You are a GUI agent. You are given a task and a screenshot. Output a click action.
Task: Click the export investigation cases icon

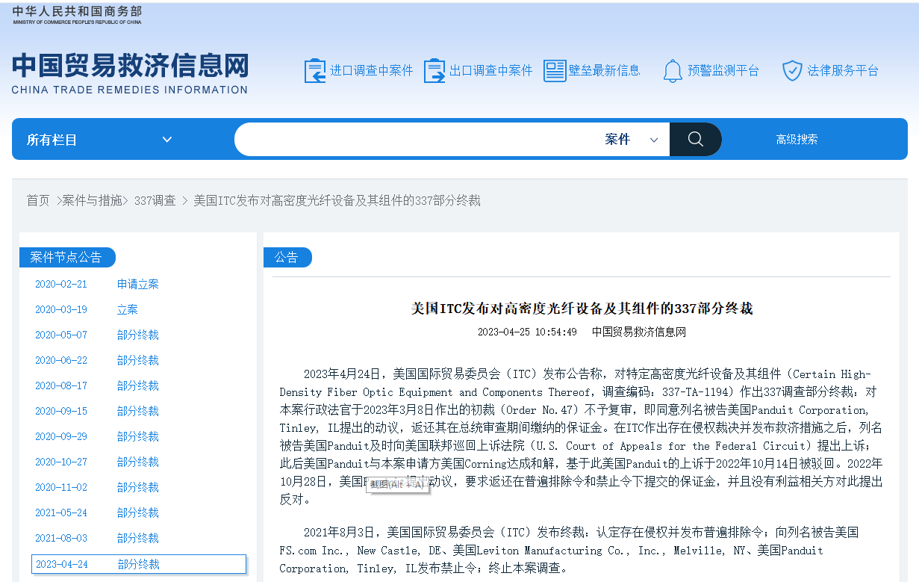click(x=434, y=71)
